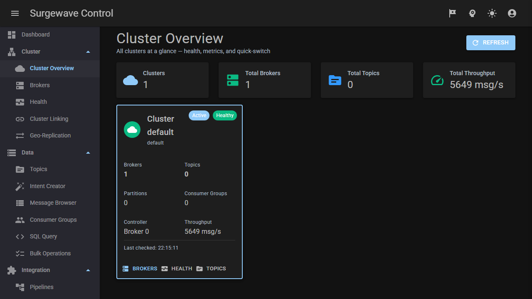Click the Intent Creator magic wand icon
Image resolution: width=532 pixels, height=299 pixels.
coord(20,186)
